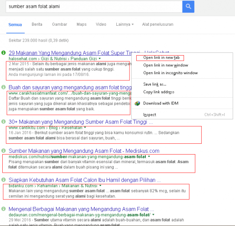Image resolution: width=235 pixels, height=226 pixels.
Task: Click info icon beside 30+ Makanan result
Action: coord(4,122)
